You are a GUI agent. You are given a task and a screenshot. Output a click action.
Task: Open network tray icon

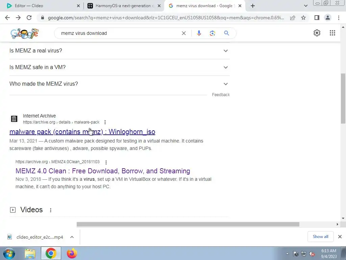pos(304,254)
